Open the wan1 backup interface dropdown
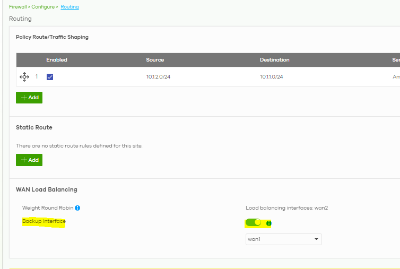 (283, 239)
